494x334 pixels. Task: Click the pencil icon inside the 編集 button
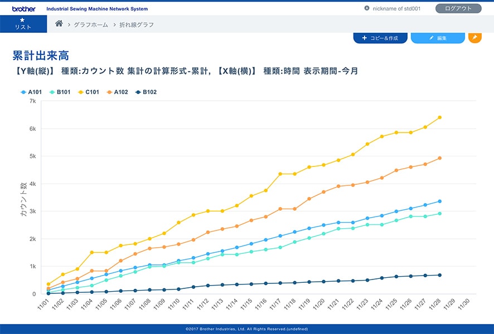pos(431,38)
